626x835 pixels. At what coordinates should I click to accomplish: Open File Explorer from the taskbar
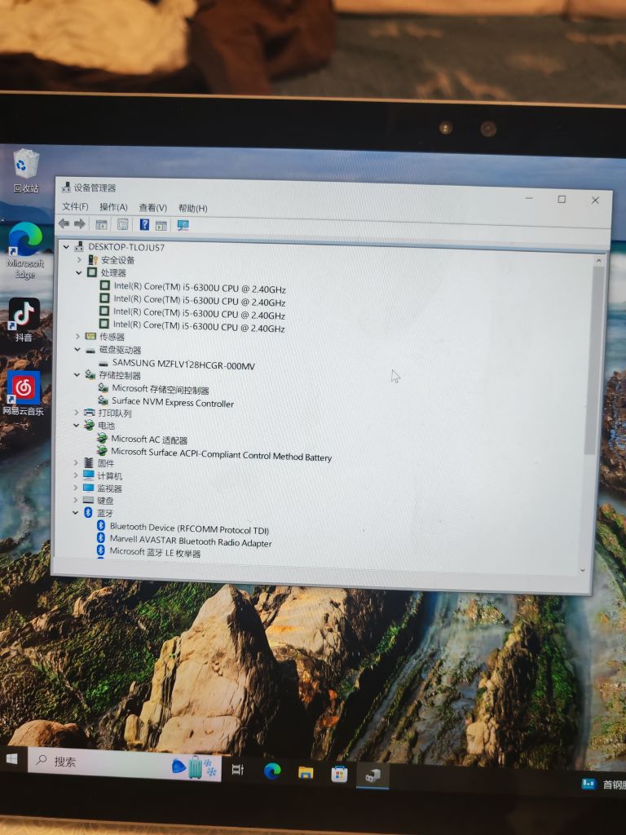(306, 771)
